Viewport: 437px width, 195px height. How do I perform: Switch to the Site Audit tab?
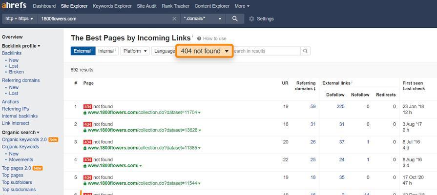(146, 6)
